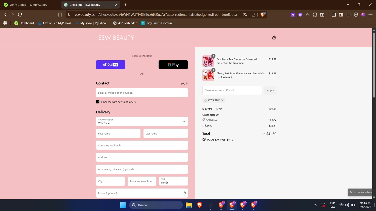Toggle the browser sidebar panel icon
The width and height of the screenshot is (376, 211).
tap(334, 15)
